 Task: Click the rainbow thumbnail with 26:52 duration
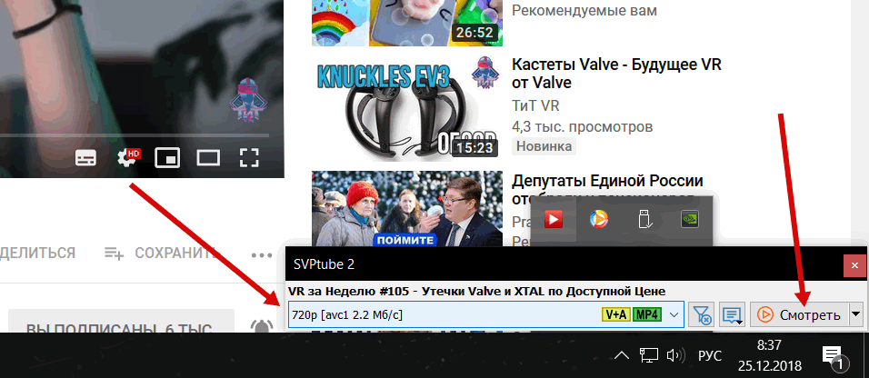tap(407, 23)
